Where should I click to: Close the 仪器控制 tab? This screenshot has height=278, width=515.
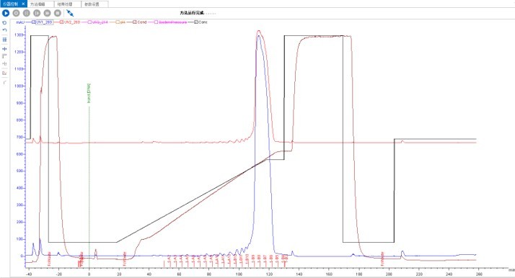click(23, 4)
